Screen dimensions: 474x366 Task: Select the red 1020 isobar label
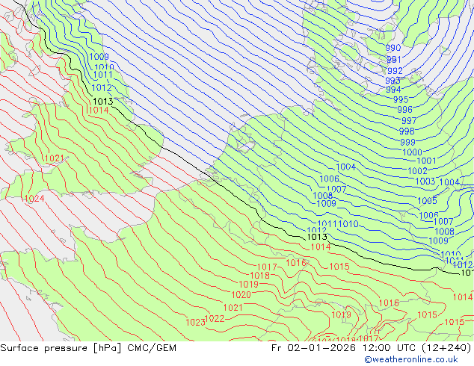(241, 295)
